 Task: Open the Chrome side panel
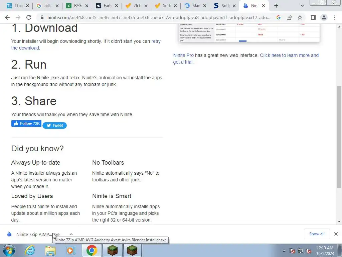click(313, 17)
